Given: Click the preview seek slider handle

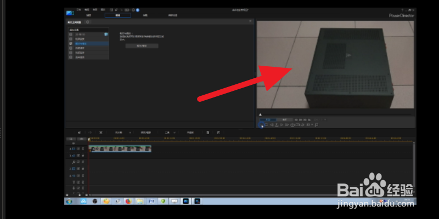Looking at the screenshot, I should [260, 114].
